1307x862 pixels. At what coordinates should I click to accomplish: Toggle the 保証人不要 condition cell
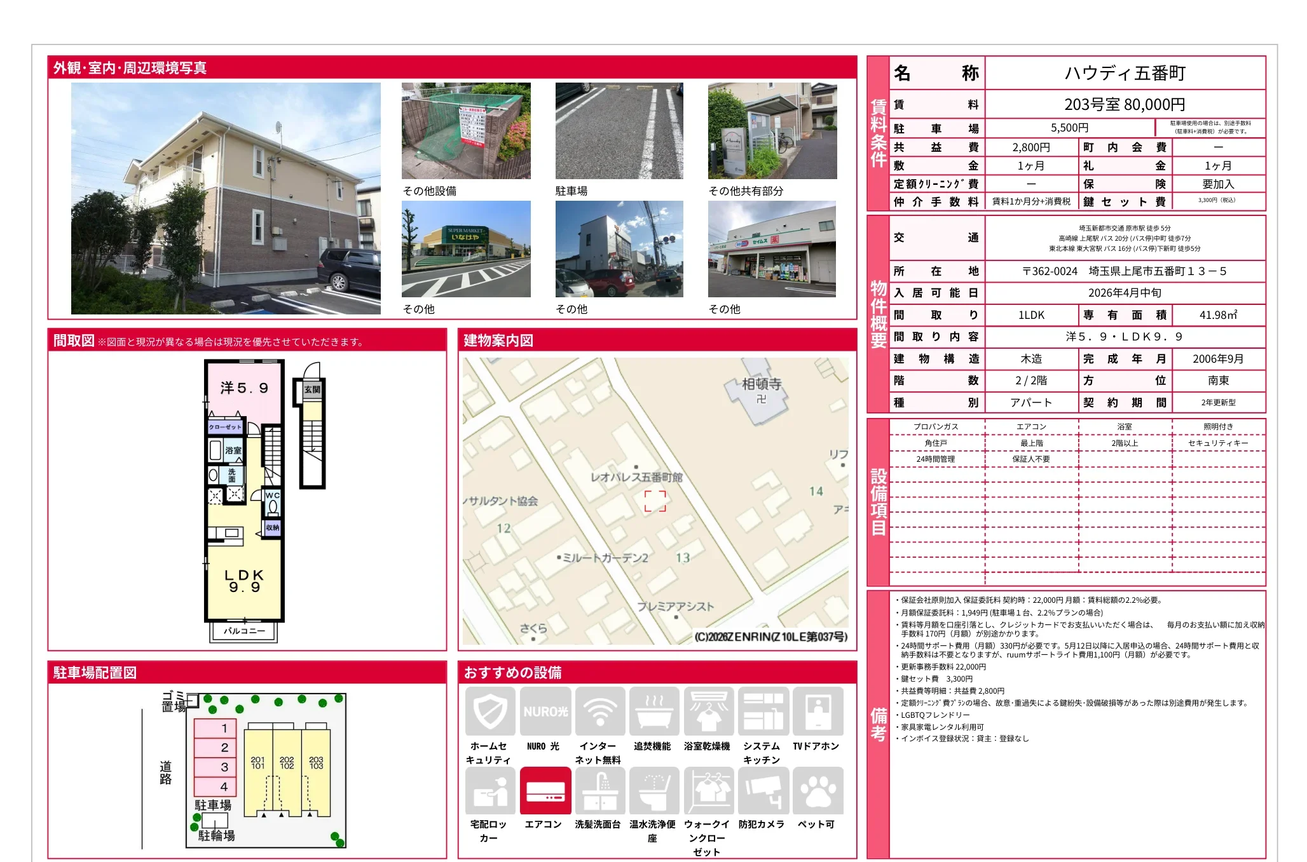(x=1030, y=459)
